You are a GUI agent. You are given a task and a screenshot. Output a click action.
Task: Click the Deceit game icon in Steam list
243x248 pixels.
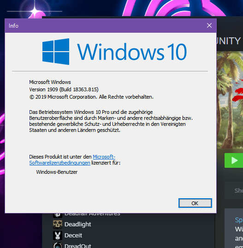[x=58, y=236]
